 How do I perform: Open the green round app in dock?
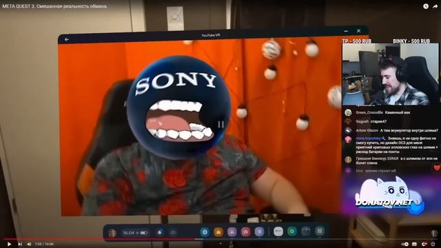292,231
